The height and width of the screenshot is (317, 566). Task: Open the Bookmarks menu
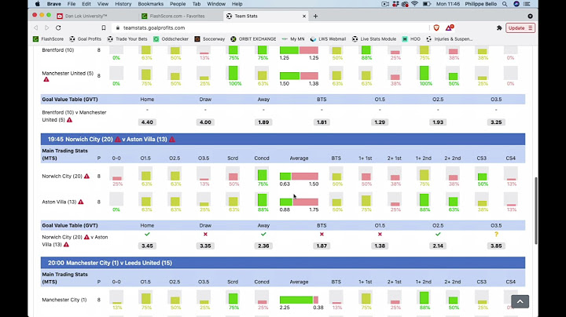click(x=150, y=4)
